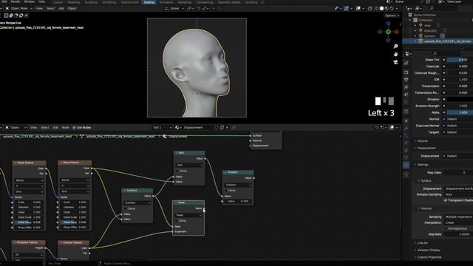Open the Texture properties tab icon
The image size is (473, 266).
point(406,174)
